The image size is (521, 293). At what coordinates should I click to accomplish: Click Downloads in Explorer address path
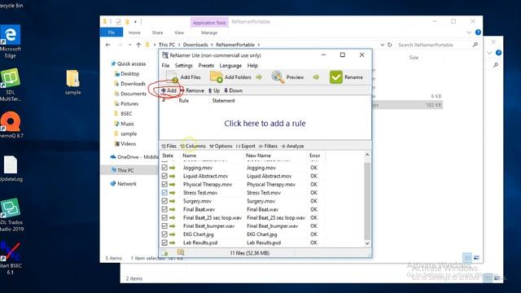coord(195,45)
